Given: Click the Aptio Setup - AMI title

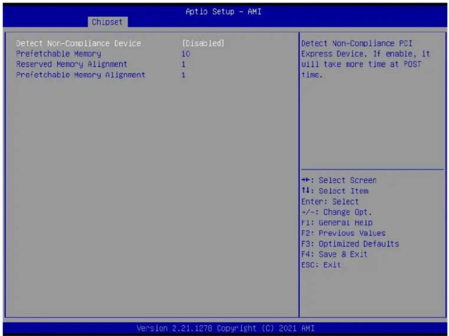Looking at the screenshot, I should (223, 12).
